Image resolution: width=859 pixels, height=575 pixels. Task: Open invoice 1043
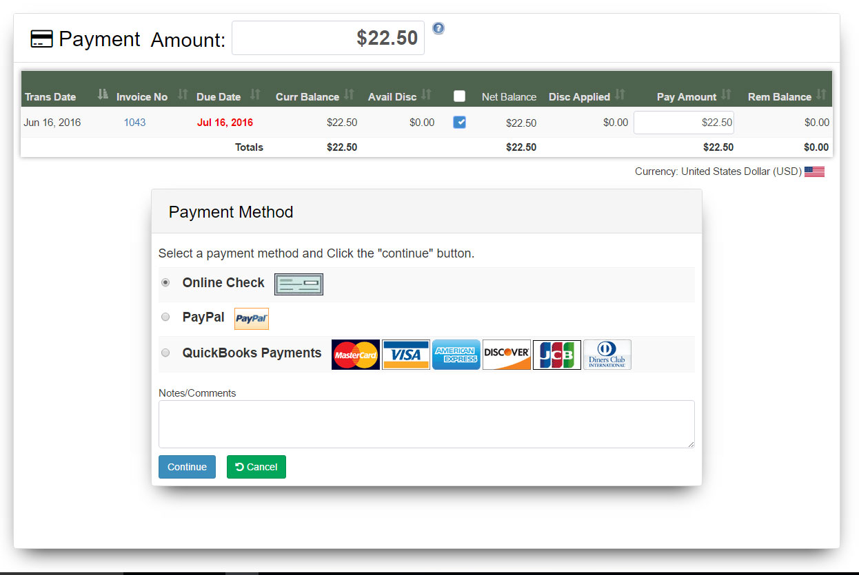tap(134, 122)
